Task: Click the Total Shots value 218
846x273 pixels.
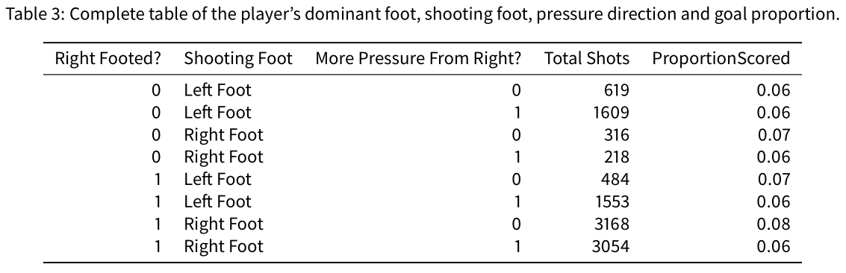Action: (x=616, y=157)
